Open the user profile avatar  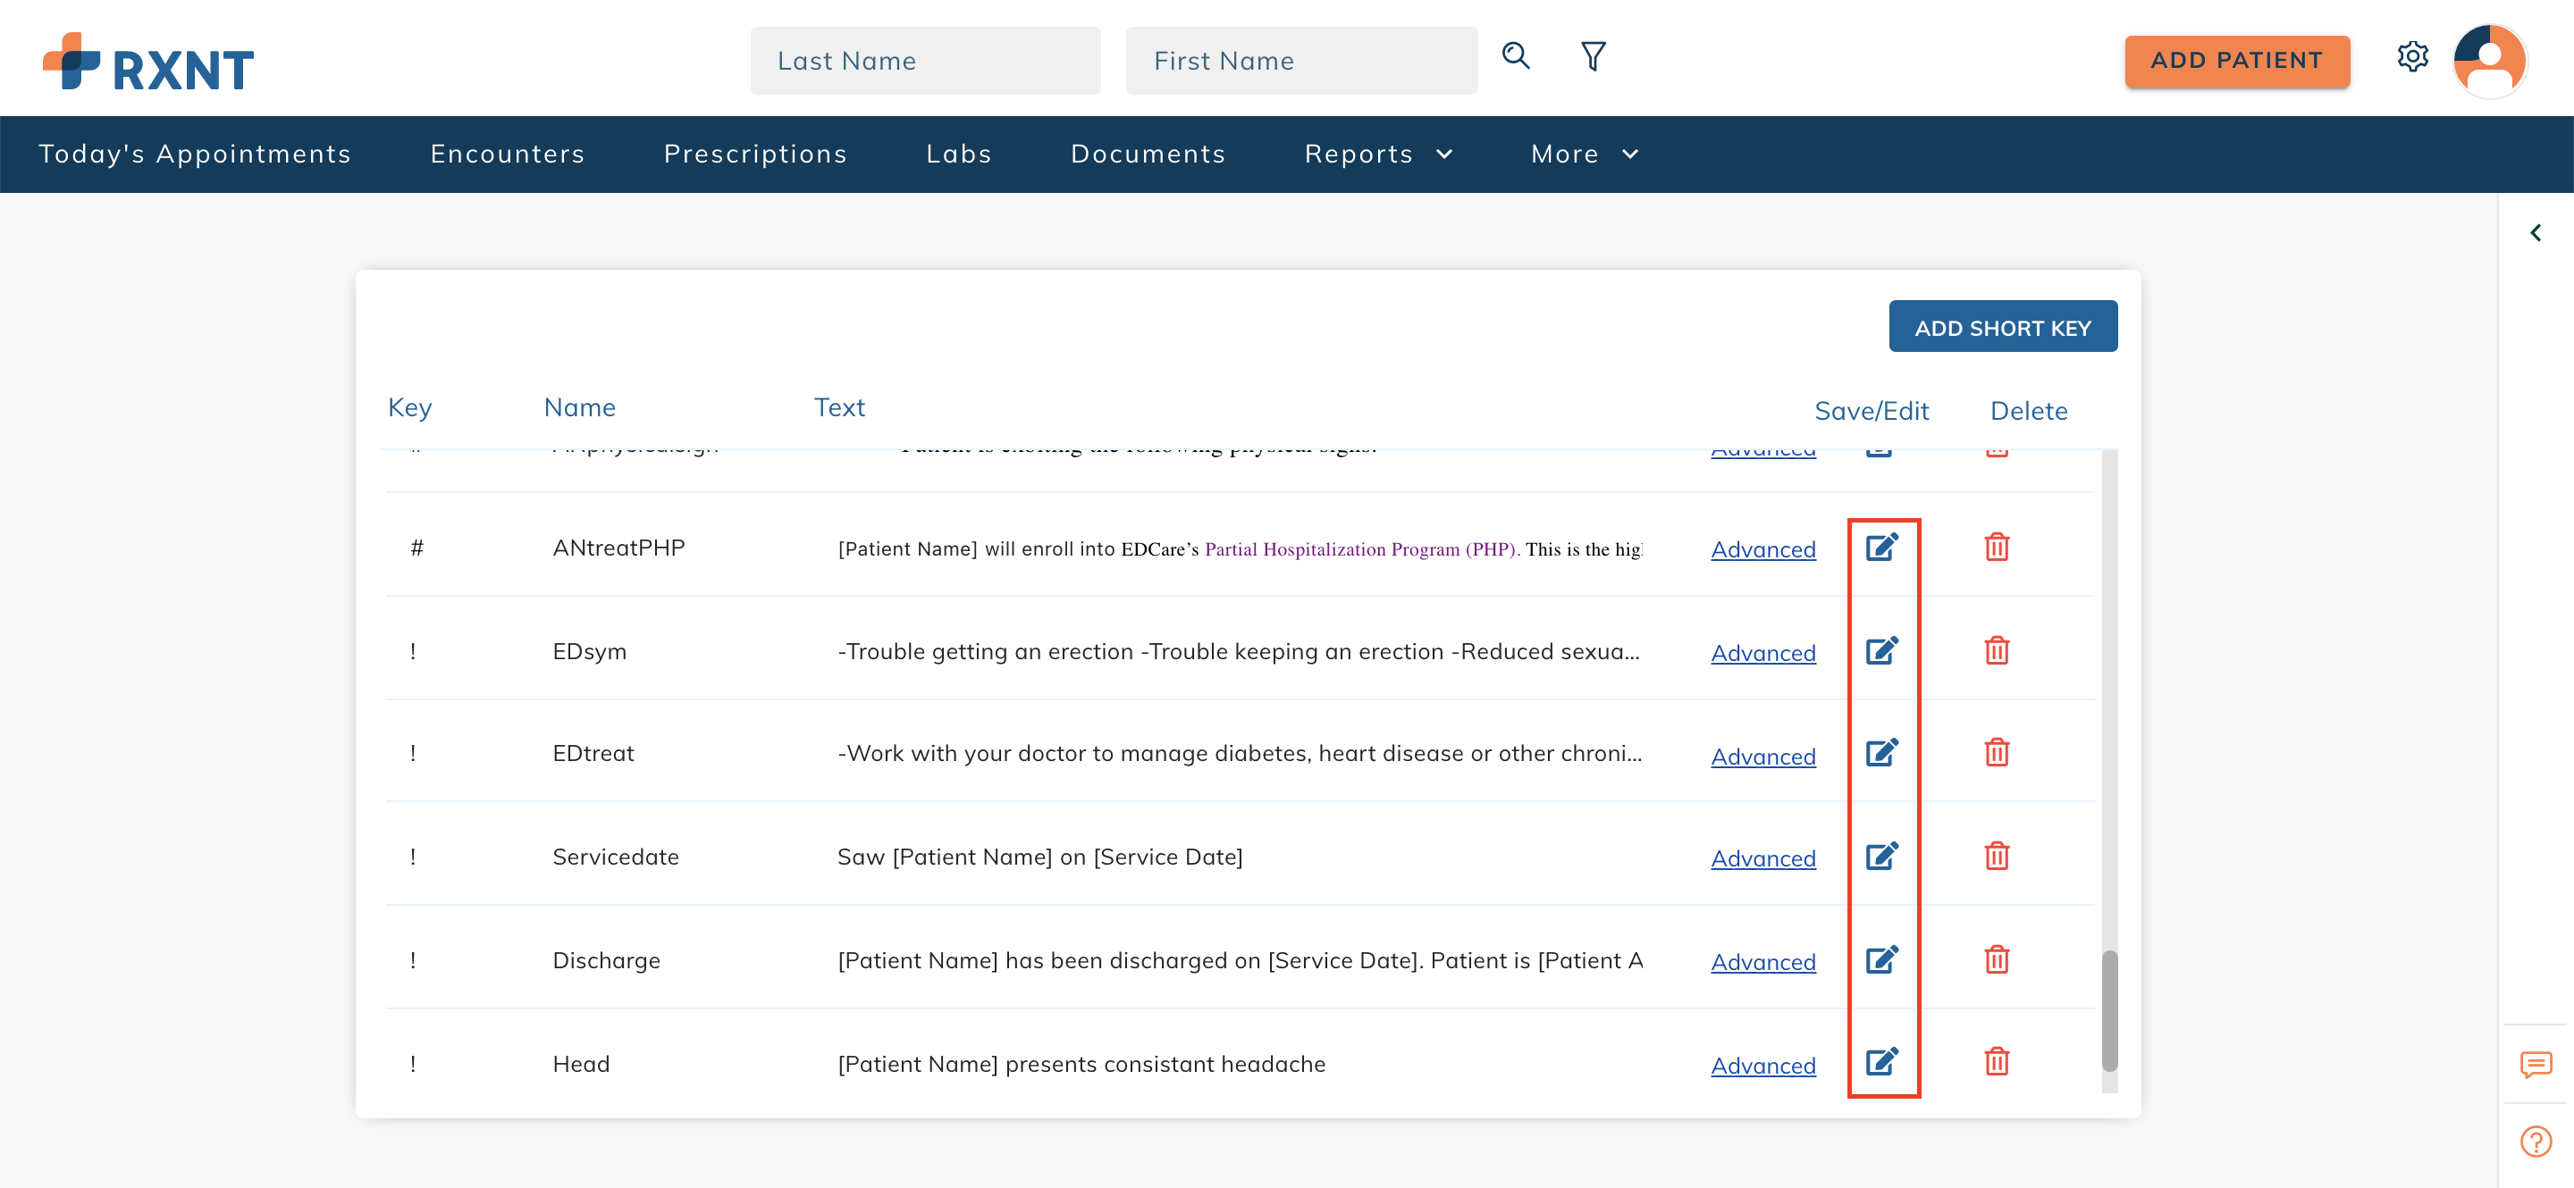point(2490,60)
